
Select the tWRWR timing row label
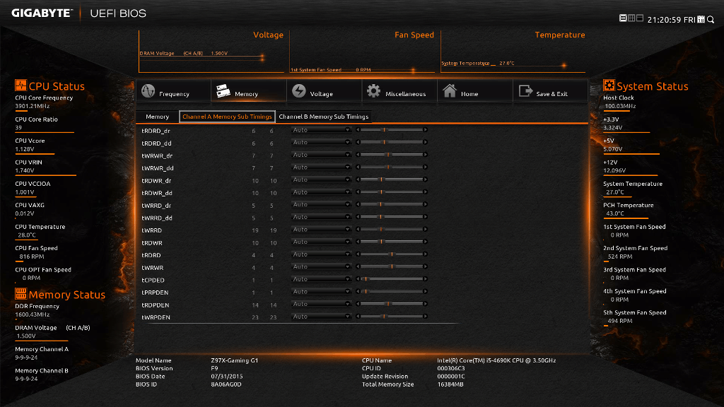(153, 268)
